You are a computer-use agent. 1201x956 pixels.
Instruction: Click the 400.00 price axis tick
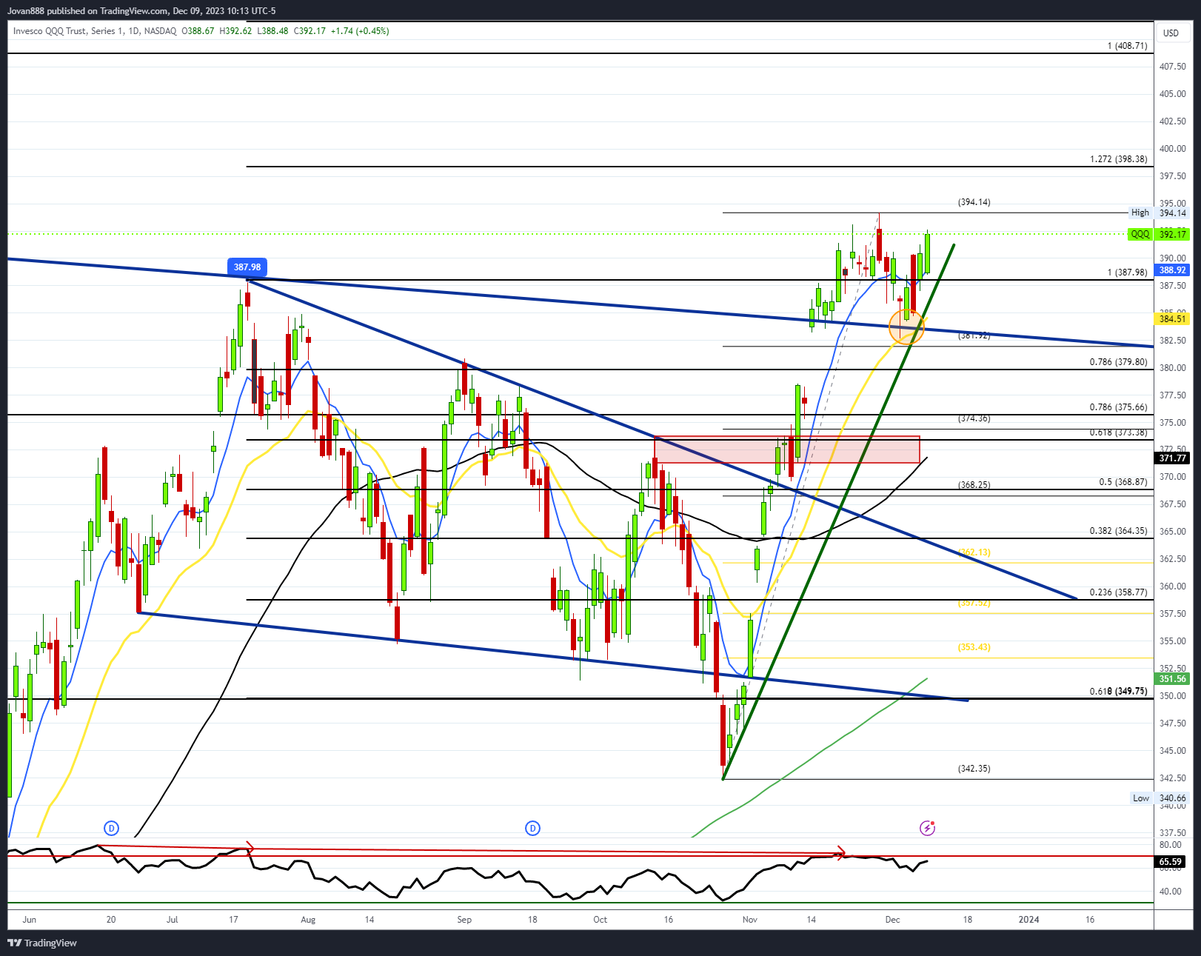coord(1172,149)
